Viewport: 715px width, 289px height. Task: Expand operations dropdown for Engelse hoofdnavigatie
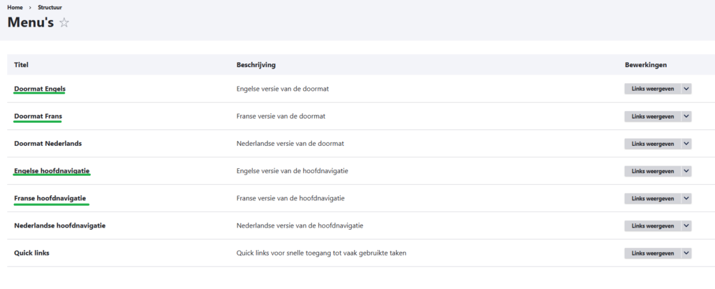pyautogui.click(x=686, y=171)
